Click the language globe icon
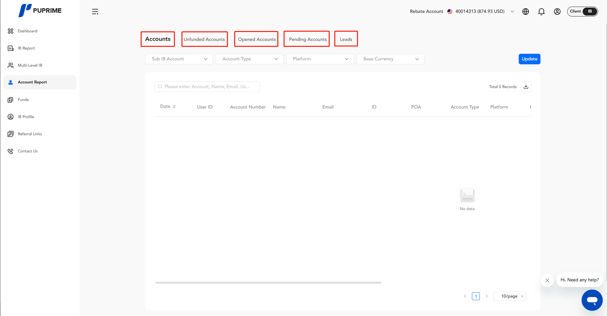The image size is (607, 316). pos(526,11)
